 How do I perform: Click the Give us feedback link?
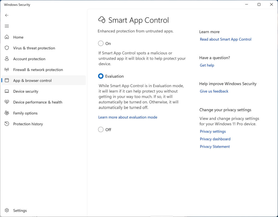coord(214,91)
